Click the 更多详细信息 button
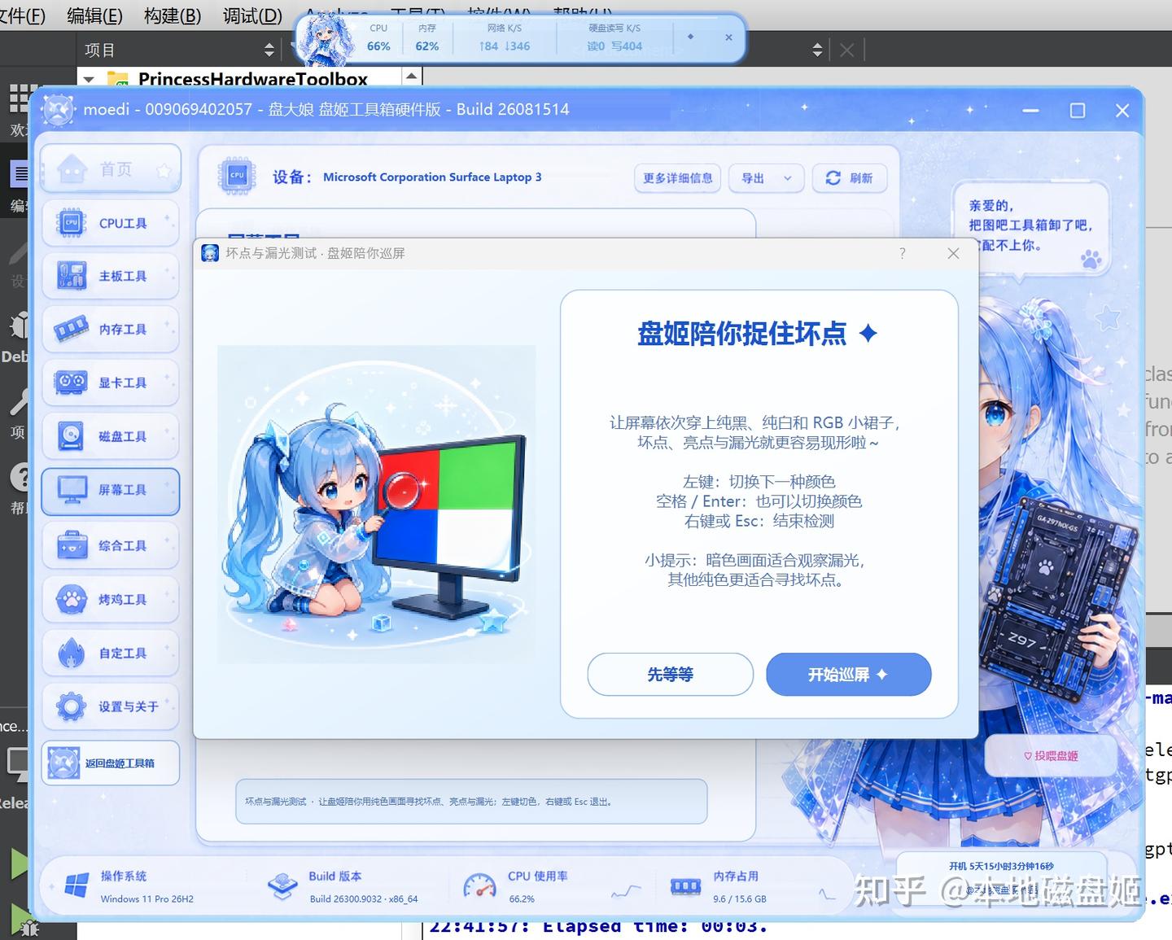 (x=677, y=178)
